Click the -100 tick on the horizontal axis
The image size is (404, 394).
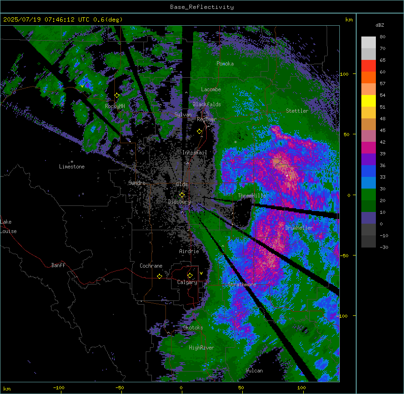pos(59,387)
